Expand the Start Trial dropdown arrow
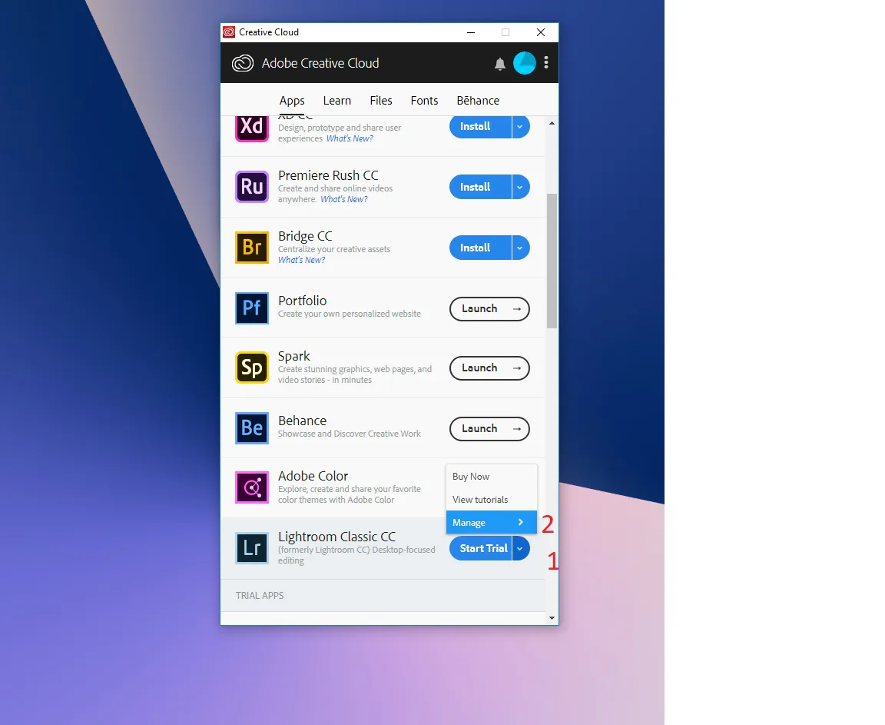Image resolution: width=885 pixels, height=725 pixels. pos(520,548)
